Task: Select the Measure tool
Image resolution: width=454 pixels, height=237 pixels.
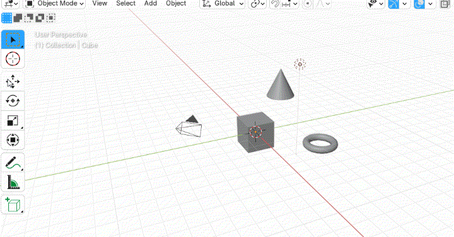Action: coord(13,182)
